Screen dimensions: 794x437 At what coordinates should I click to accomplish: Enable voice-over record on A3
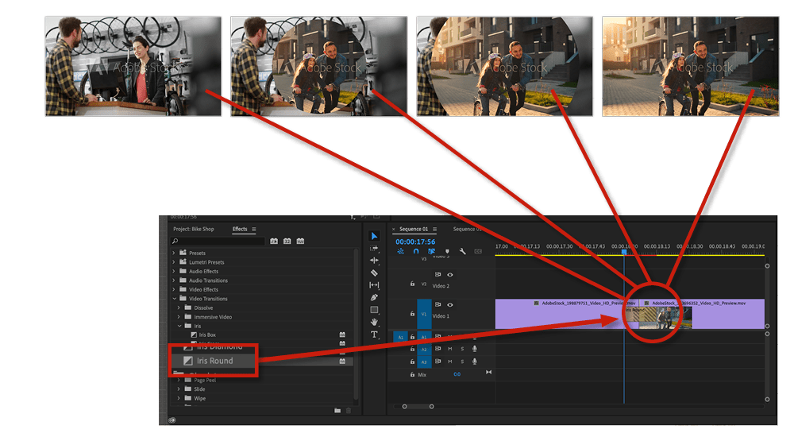click(475, 362)
